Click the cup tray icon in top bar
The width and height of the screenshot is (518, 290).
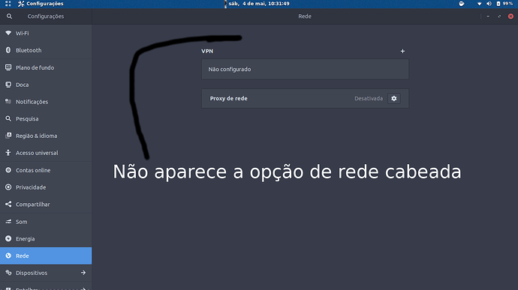click(x=462, y=4)
